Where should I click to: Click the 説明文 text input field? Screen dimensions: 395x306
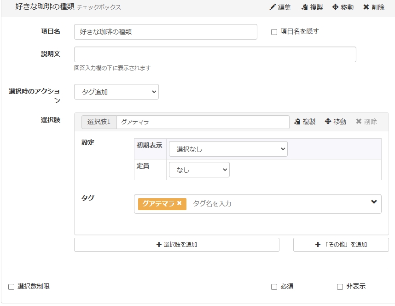[x=215, y=54]
